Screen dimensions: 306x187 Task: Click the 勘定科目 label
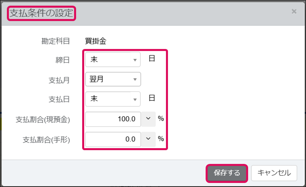[x=55, y=41]
